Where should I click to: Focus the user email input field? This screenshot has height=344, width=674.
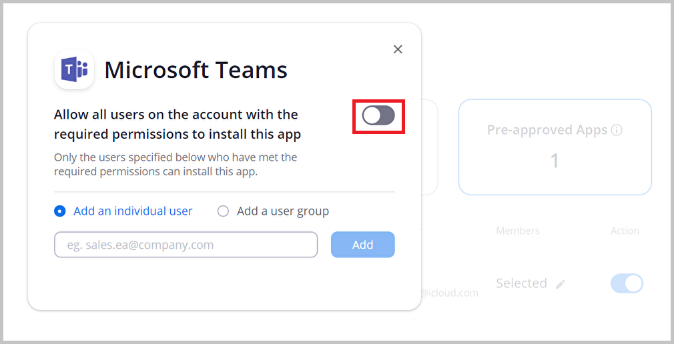(186, 245)
